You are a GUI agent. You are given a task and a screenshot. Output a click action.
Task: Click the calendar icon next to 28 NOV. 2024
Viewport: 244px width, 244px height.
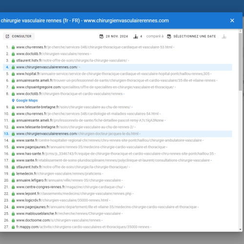click(x=102, y=37)
